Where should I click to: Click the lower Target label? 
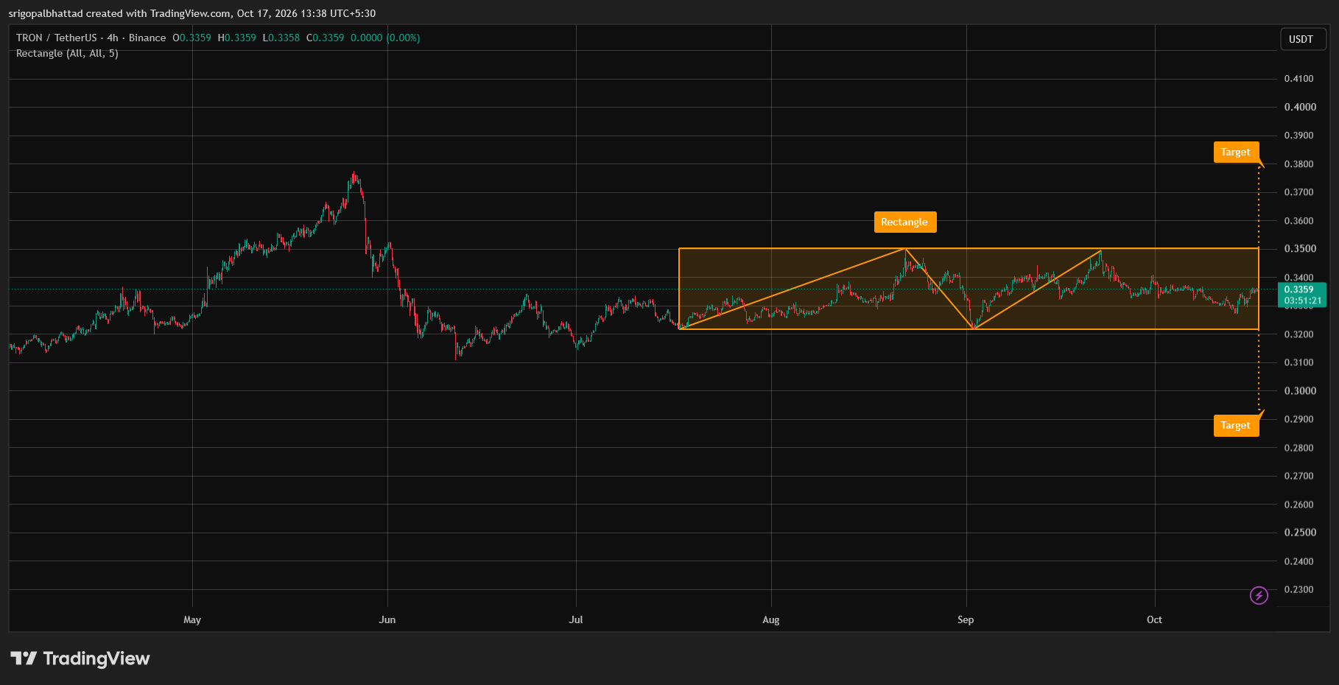(1236, 425)
